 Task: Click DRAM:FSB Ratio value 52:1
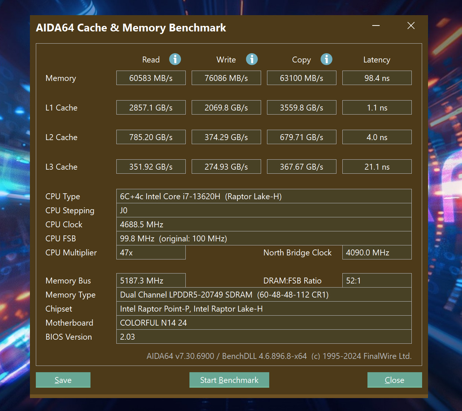(x=377, y=281)
